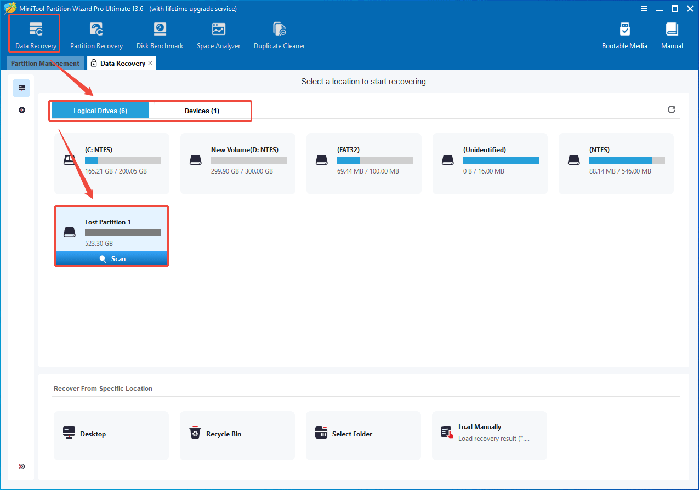Expand the left sidebar with double arrows
Viewport: 699px width, 490px height.
22,466
